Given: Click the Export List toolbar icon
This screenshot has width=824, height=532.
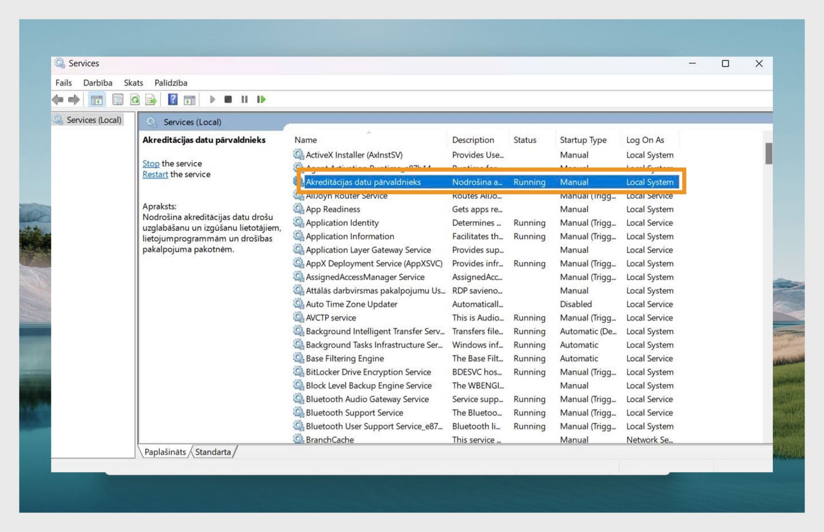Looking at the screenshot, I should point(151,100).
